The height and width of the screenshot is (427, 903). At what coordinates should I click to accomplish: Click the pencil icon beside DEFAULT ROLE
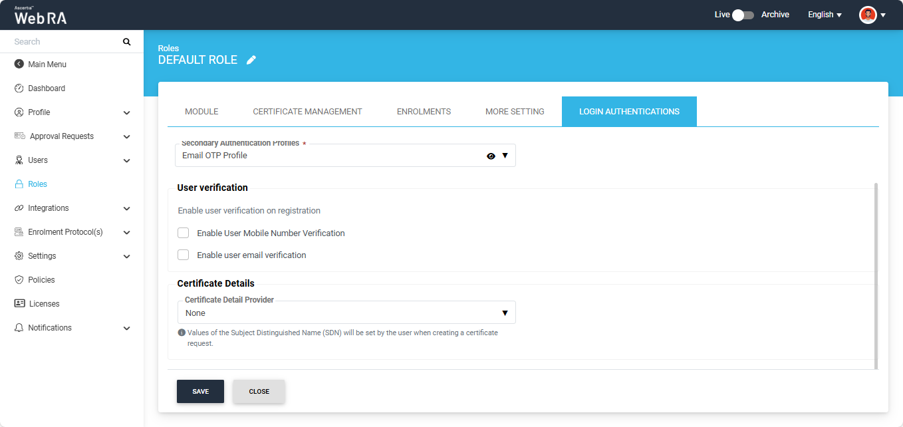coord(251,60)
